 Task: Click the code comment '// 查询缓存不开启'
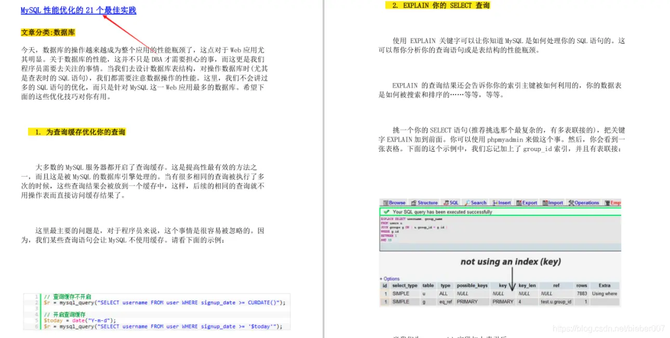pos(66,296)
